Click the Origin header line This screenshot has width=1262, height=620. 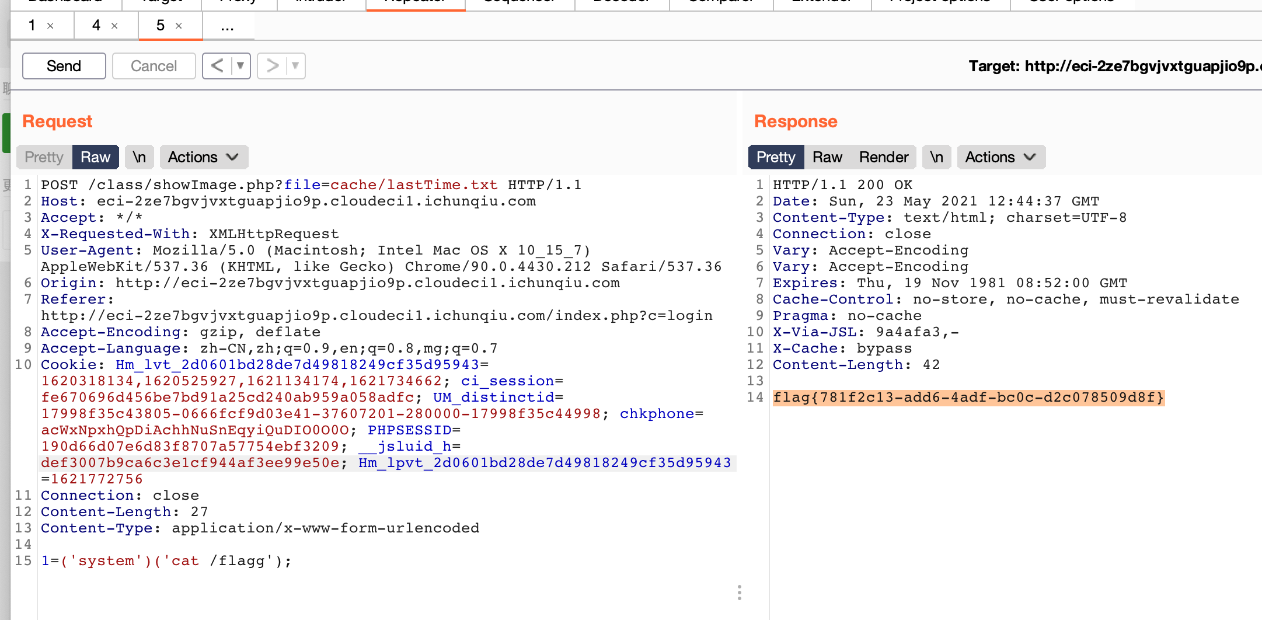(x=330, y=283)
